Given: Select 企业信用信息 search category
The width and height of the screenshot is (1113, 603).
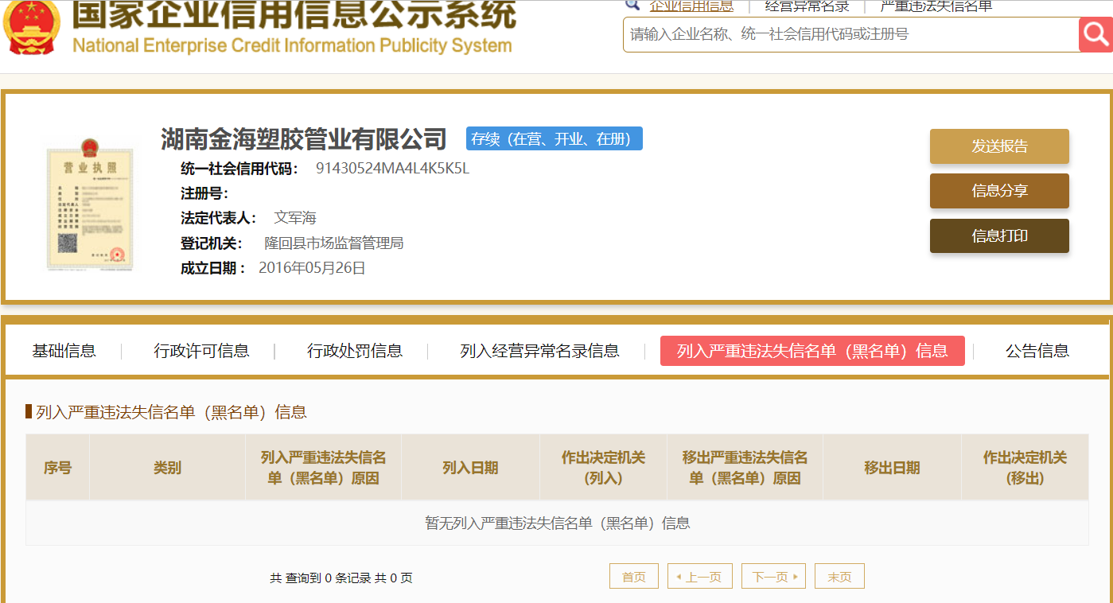Looking at the screenshot, I should pyautogui.click(x=691, y=6).
